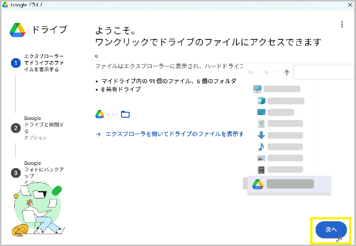356x246 pixels.
Task: Click the person and cat illustration
Action: pyautogui.click(x=38, y=210)
